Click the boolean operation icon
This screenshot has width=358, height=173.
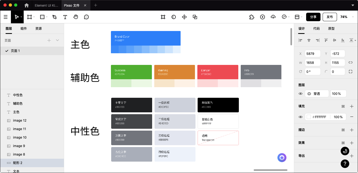point(195,17)
